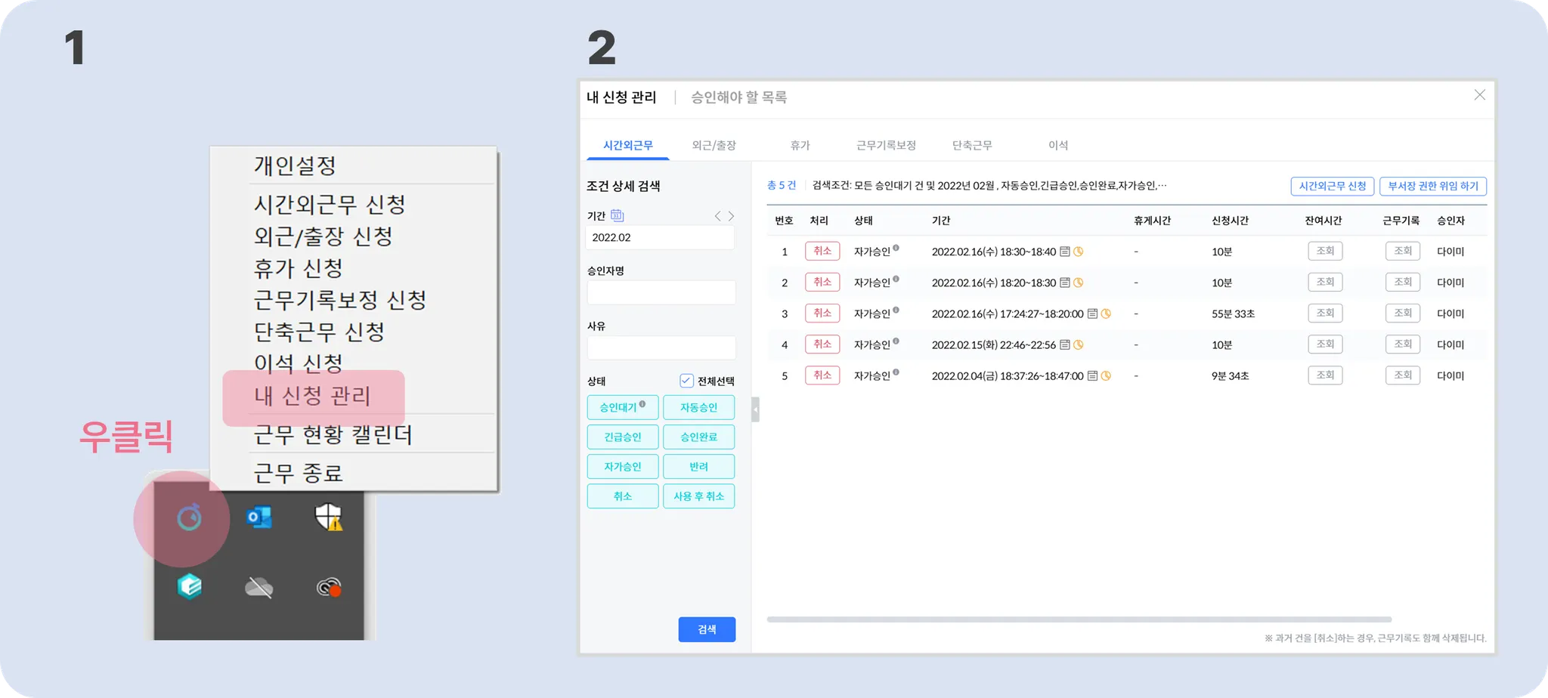Click info icon beside 자가승인 in row 2
This screenshot has width=1548, height=698.
click(896, 279)
